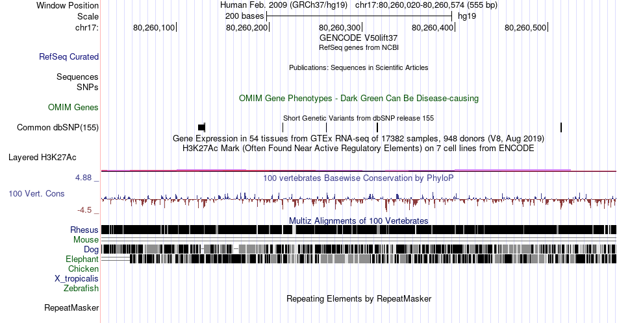This screenshot has width=617, height=323.
Task: Select the Mouse alignment label
Action: pos(86,240)
